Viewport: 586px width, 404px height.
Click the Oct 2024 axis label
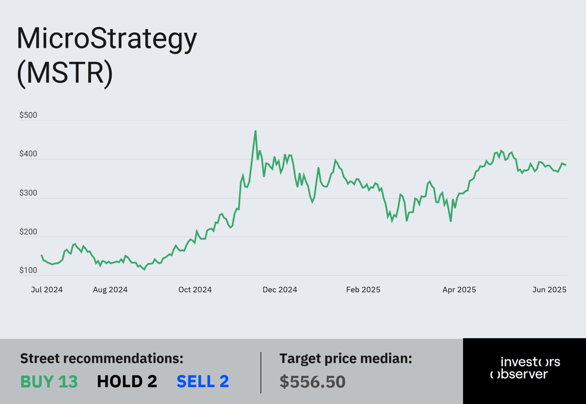coord(195,290)
